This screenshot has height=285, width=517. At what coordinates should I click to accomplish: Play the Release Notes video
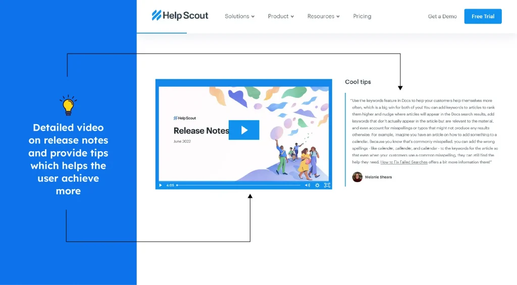pos(244,130)
